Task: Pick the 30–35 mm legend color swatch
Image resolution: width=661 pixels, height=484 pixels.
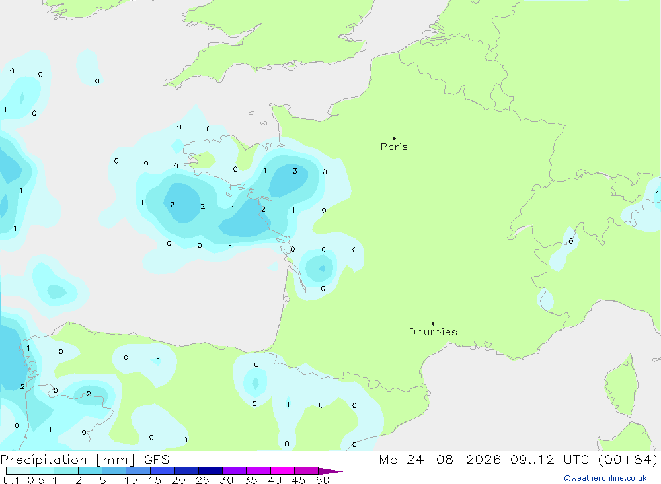Action: click(235, 471)
